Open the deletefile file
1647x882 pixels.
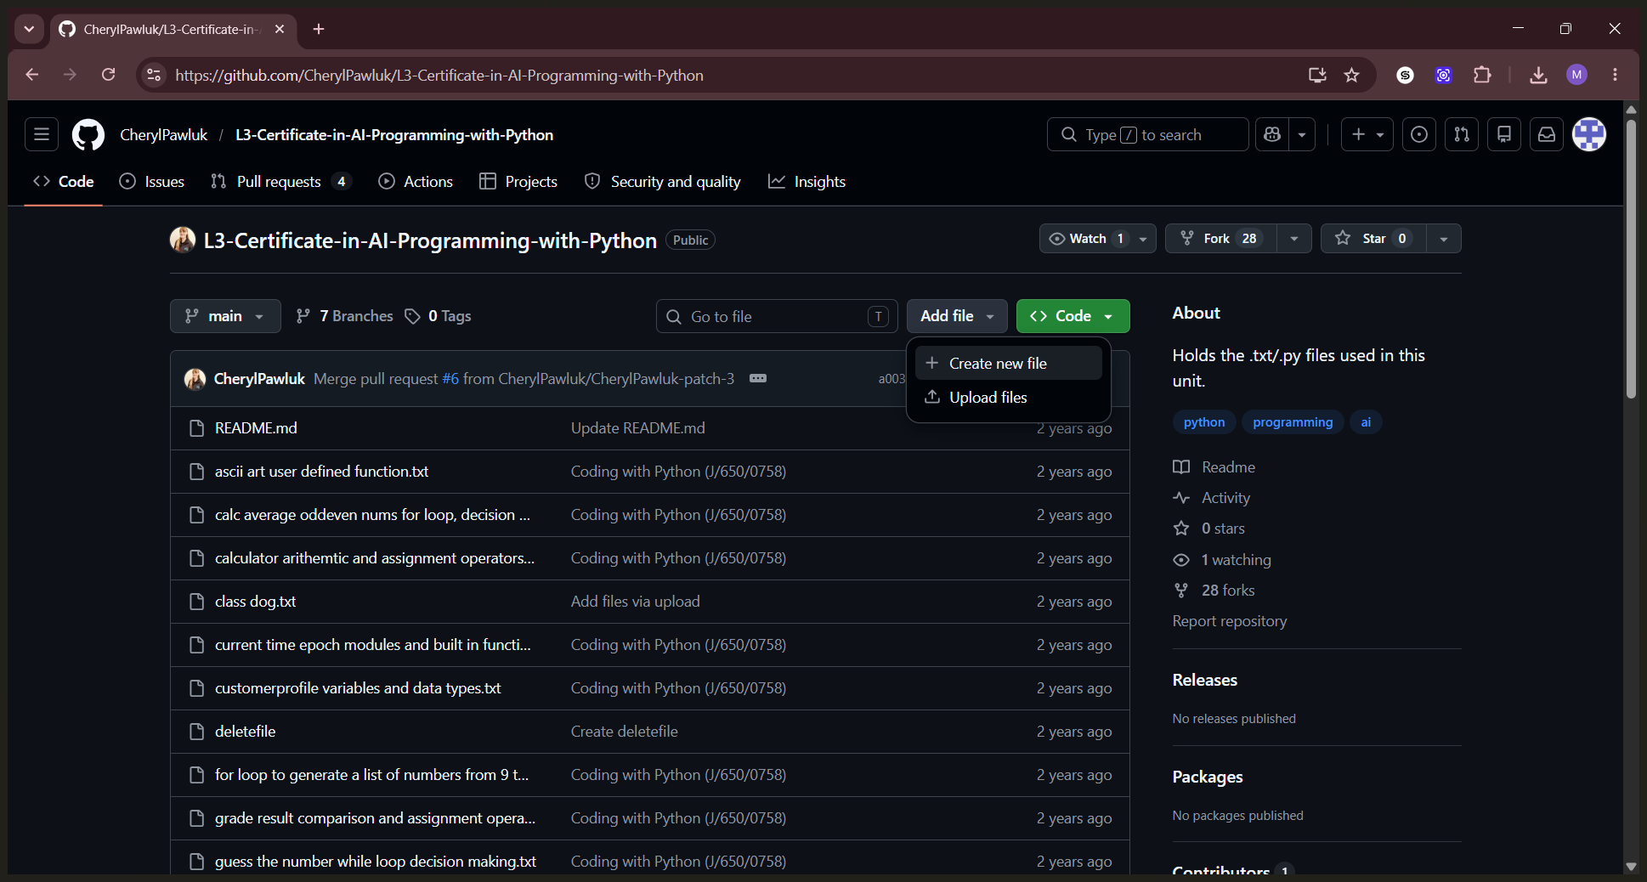[245, 732]
